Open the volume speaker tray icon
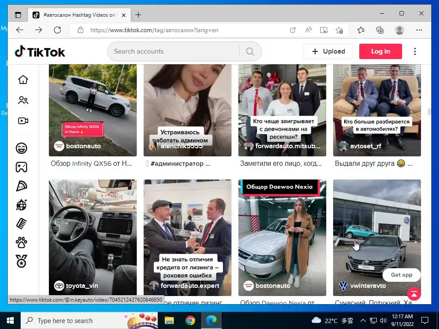This screenshot has height=329, width=439. pos(384,320)
